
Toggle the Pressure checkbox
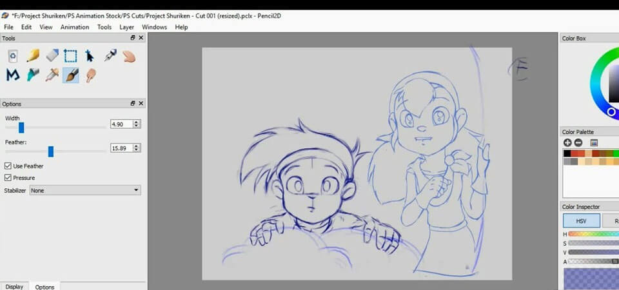tap(8, 178)
